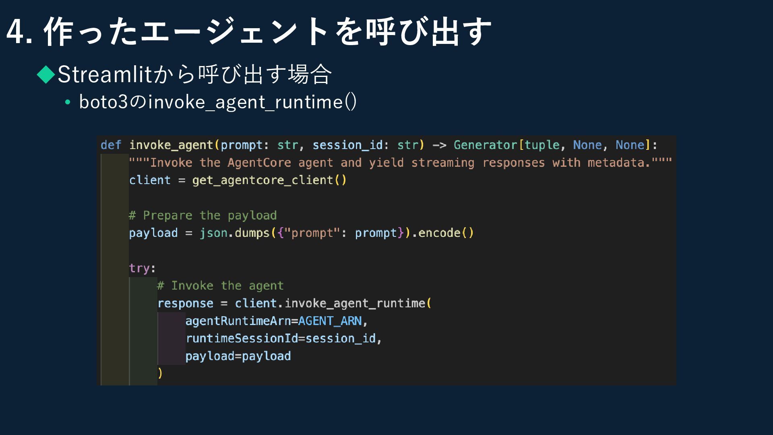Viewport: 773px width, 435px height.
Task: Click the 'def' keyword in code
Action: [111, 145]
